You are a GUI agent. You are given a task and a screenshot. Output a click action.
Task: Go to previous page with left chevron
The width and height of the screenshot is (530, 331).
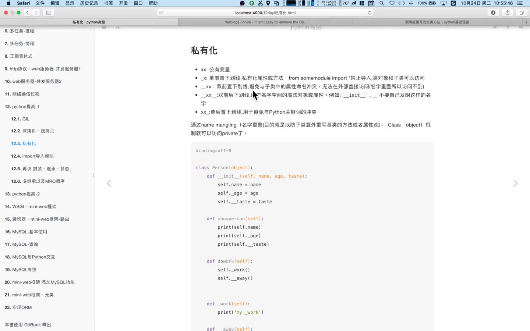(x=109, y=183)
